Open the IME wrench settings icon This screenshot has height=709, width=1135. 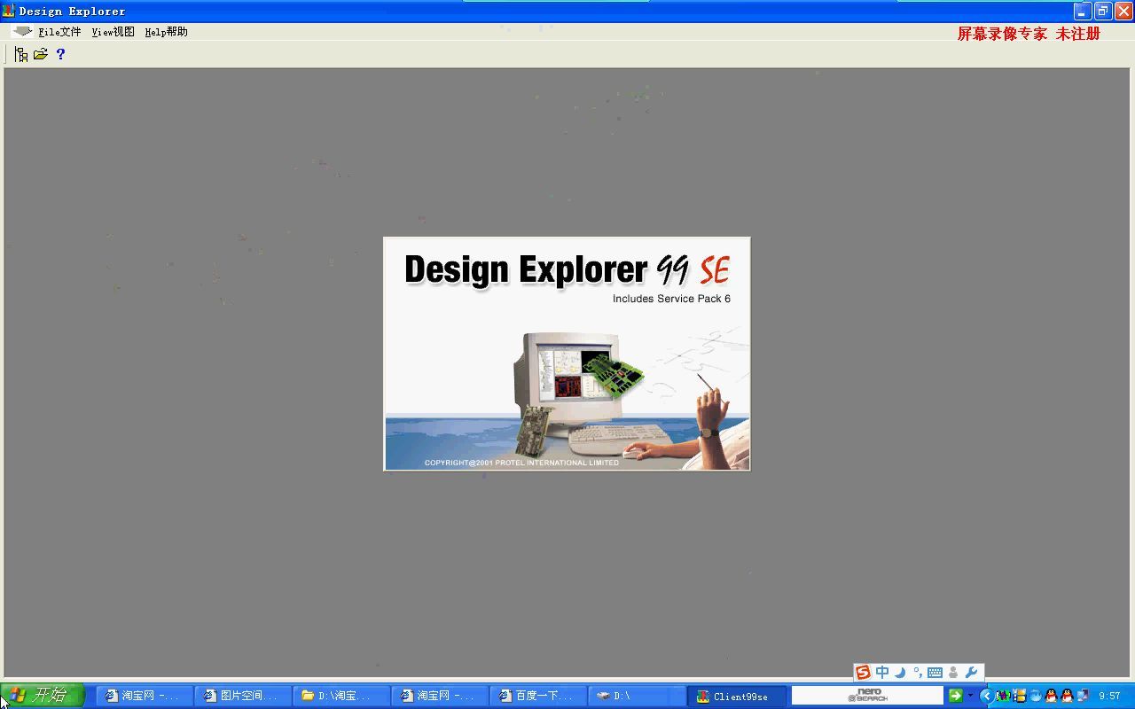point(971,673)
